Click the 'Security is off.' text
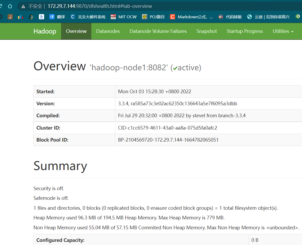Screen dimensions: 302x245 49,188
